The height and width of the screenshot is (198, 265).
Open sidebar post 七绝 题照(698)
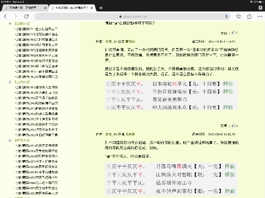click(36, 103)
